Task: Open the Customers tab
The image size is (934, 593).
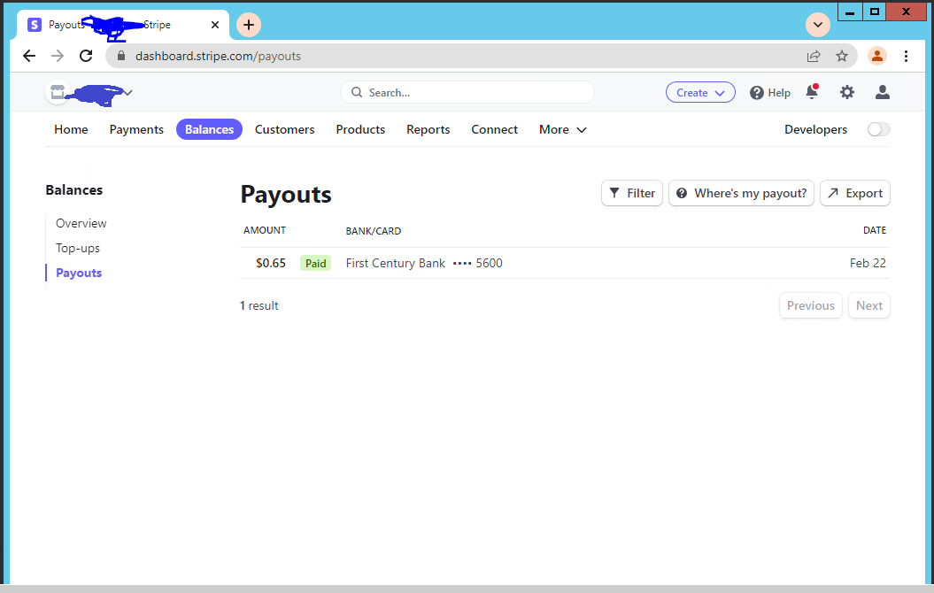Action: tap(285, 129)
